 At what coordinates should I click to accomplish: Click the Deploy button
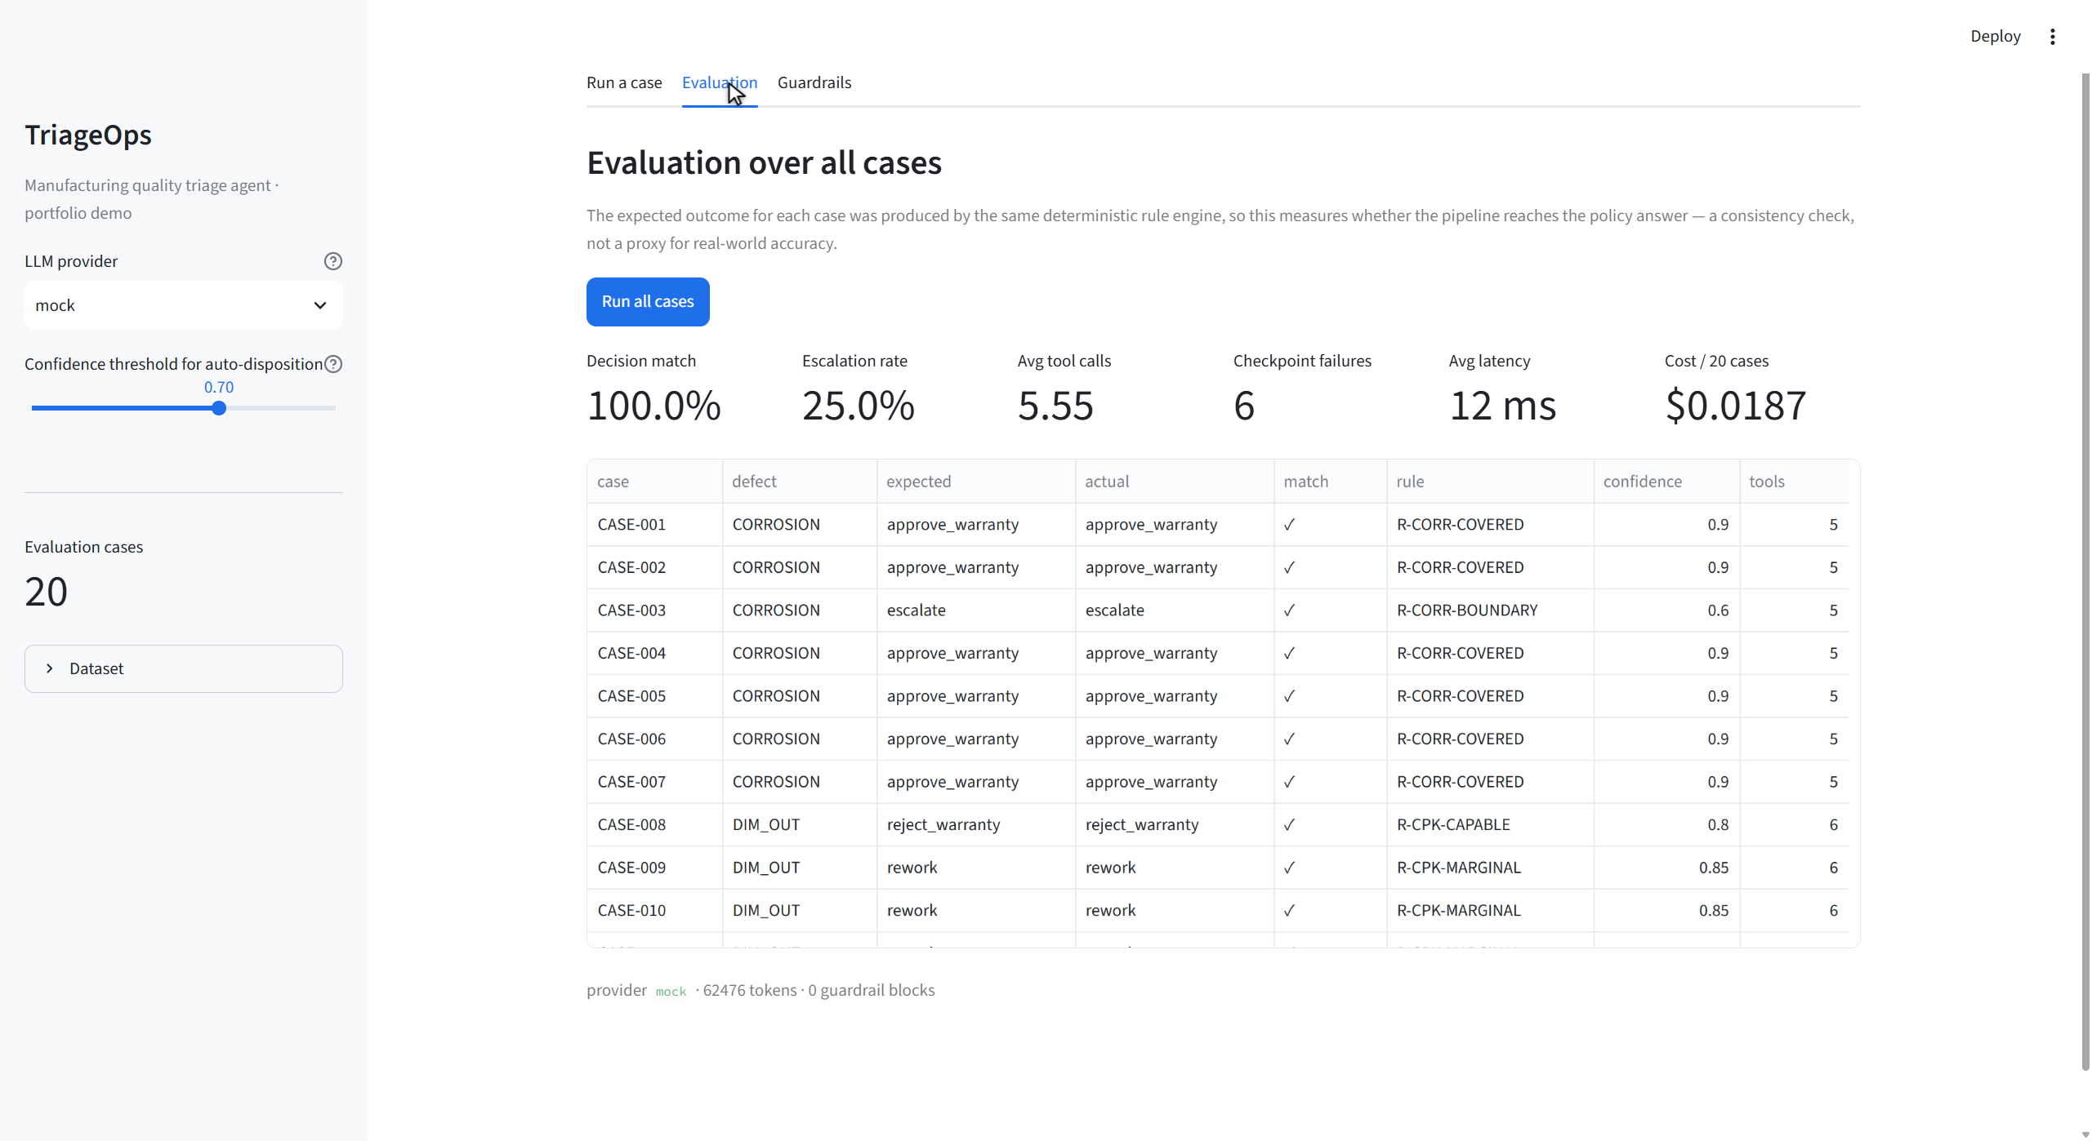[x=1995, y=37]
